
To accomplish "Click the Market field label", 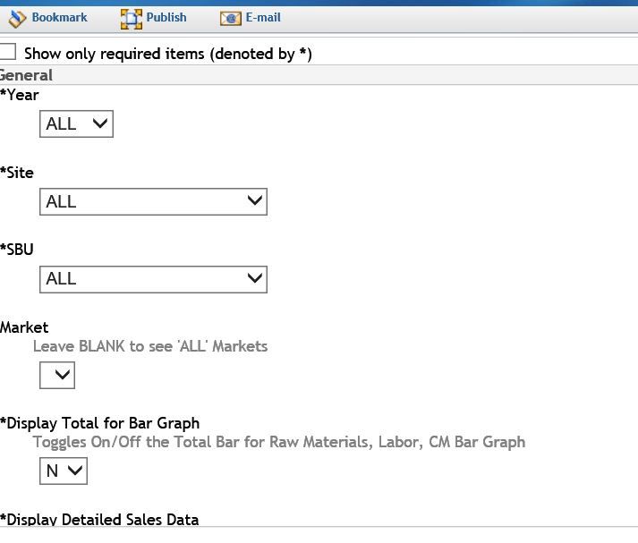I will click(24, 327).
